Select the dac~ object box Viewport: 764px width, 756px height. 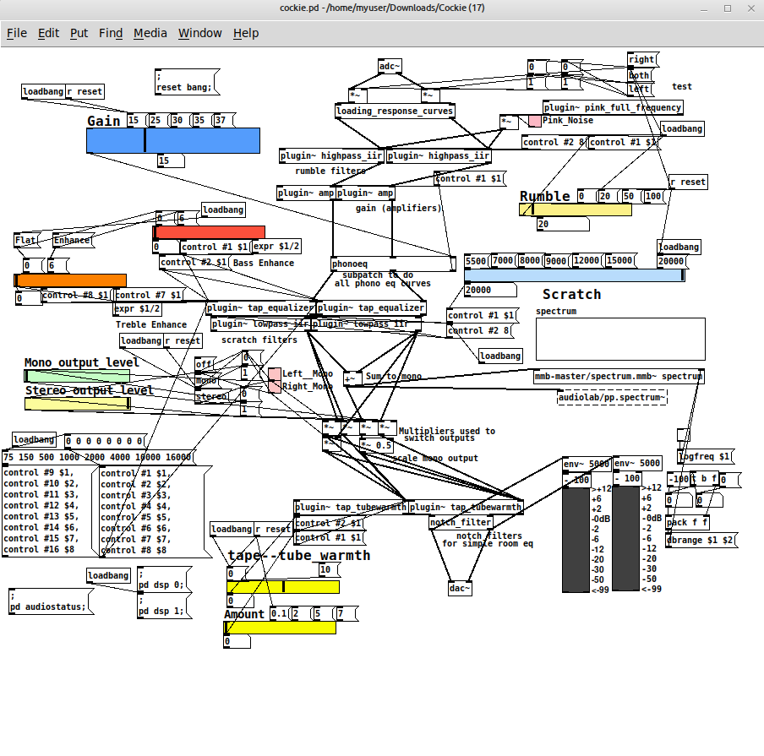click(460, 589)
